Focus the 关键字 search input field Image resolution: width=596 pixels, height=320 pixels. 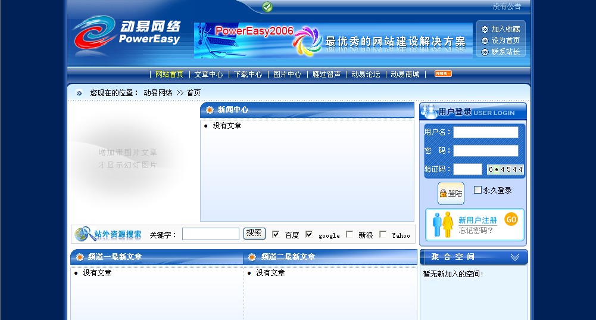(x=211, y=234)
